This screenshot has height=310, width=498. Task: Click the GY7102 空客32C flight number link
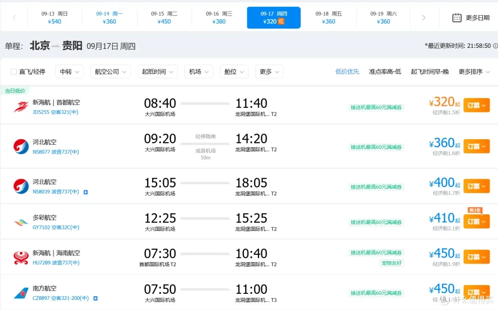56,227
